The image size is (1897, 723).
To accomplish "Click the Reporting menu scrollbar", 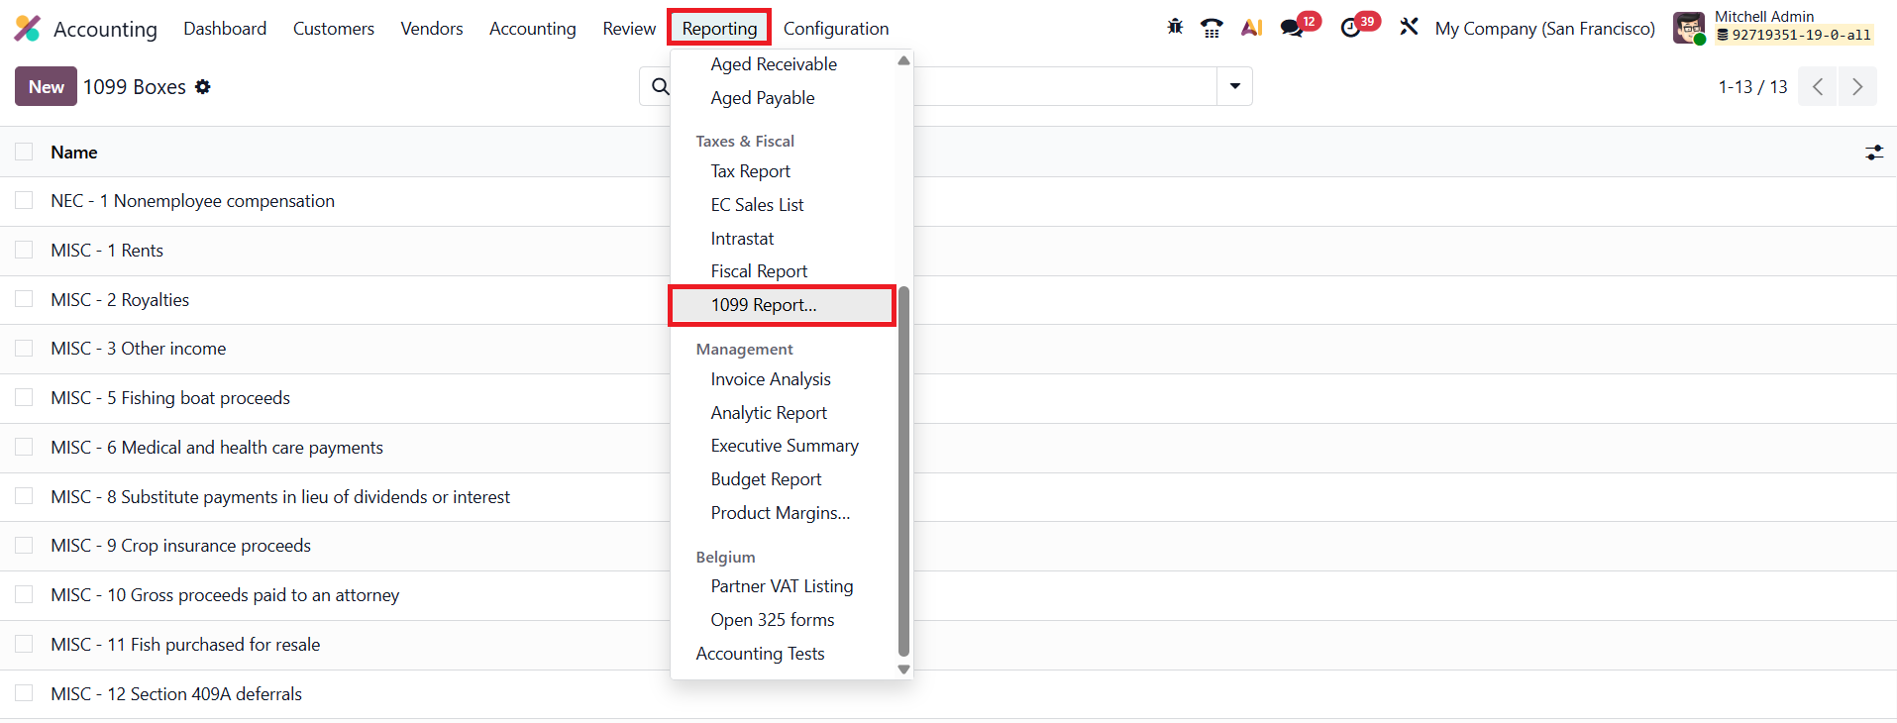I will (x=903, y=470).
